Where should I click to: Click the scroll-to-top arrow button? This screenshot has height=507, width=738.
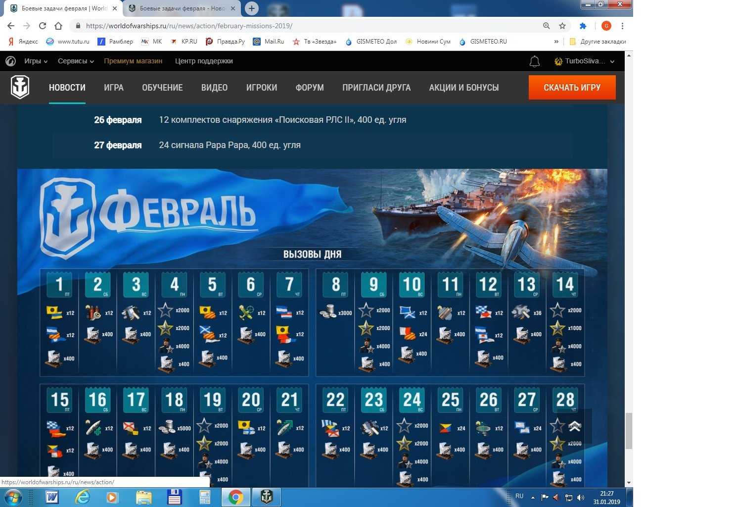point(575,426)
